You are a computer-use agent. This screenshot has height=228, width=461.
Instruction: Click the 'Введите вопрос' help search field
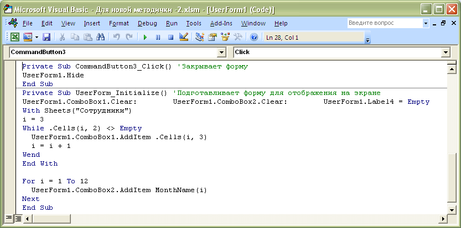click(x=385, y=23)
